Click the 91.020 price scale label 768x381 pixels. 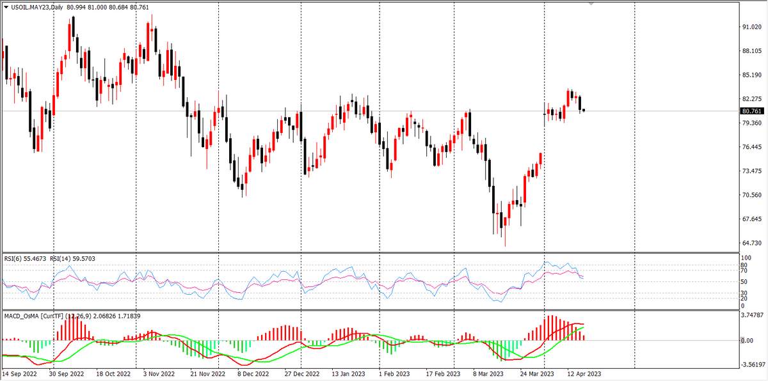(x=751, y=27)
